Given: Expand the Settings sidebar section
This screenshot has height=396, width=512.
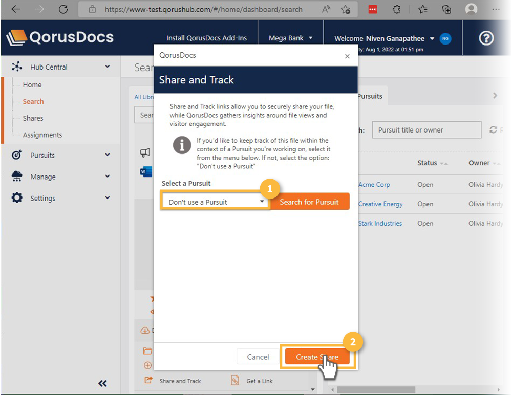Looking at the screenshot, I should (60, 198).
